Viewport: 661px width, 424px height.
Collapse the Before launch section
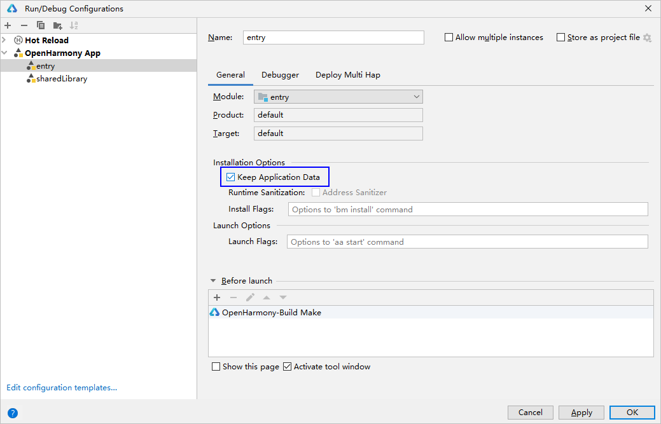[213, 281]
